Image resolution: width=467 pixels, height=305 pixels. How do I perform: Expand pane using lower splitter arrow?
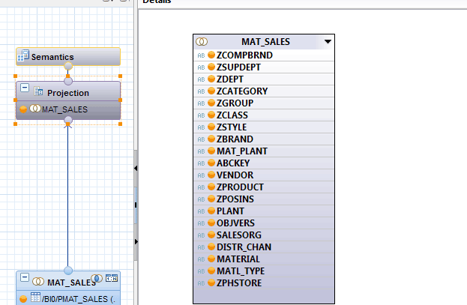point(136,241)
